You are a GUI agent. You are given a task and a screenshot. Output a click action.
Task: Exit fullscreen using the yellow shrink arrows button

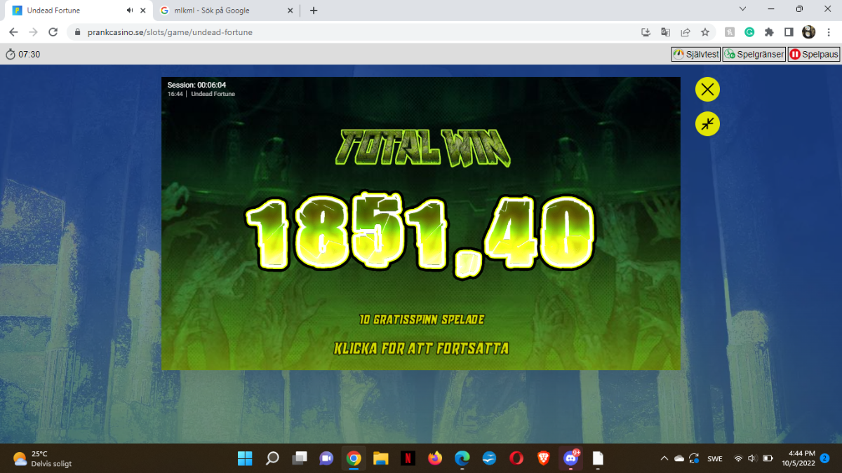point(707,124)
